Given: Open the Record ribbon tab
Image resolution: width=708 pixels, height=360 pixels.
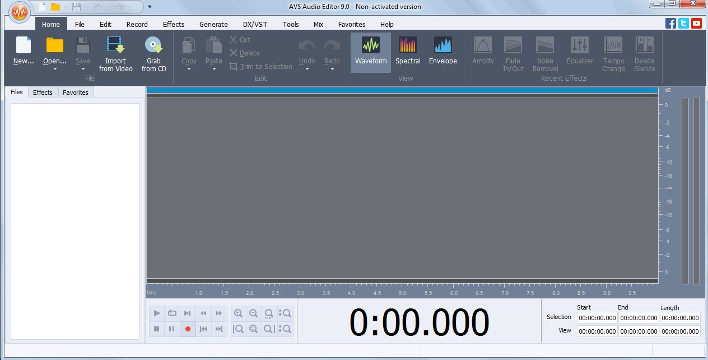Looking at the screenshot, I should 137,24.
